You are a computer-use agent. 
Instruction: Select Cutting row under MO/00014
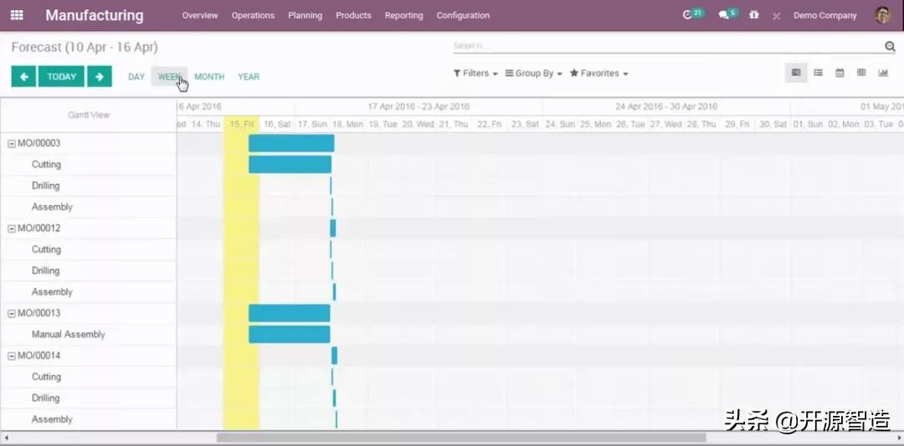click(x=46, y=377)
